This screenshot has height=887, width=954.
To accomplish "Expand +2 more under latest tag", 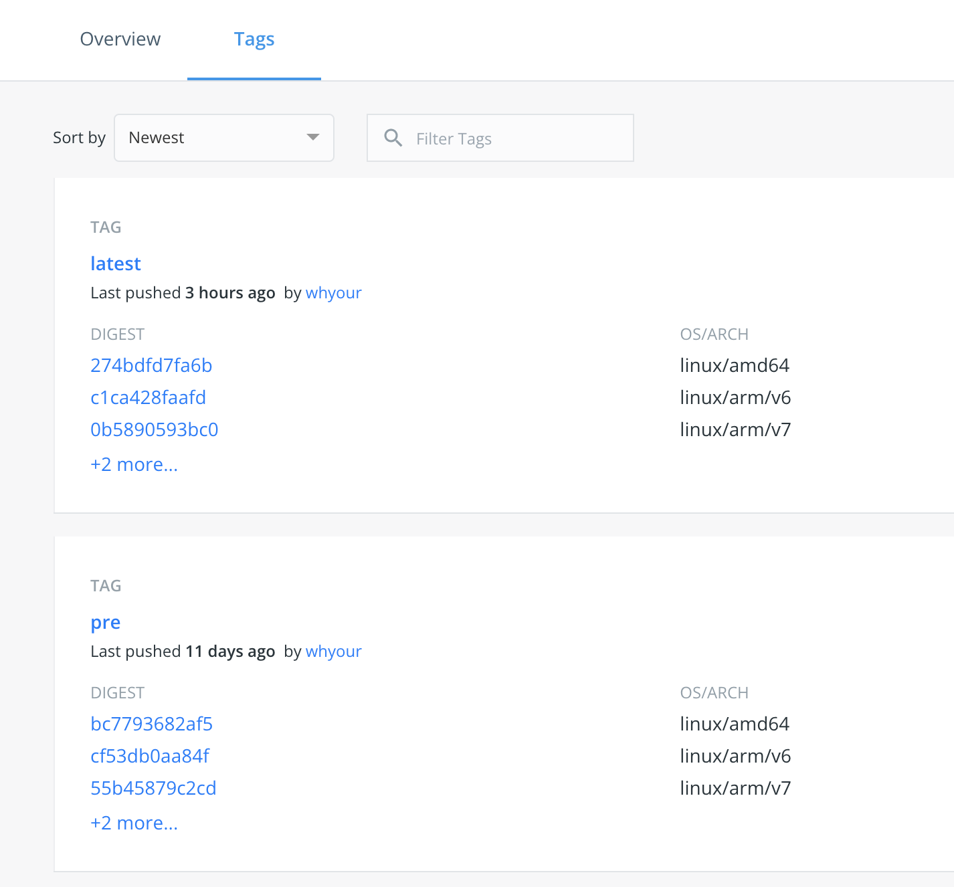I will pyautogui.click(x=134, y=464).
